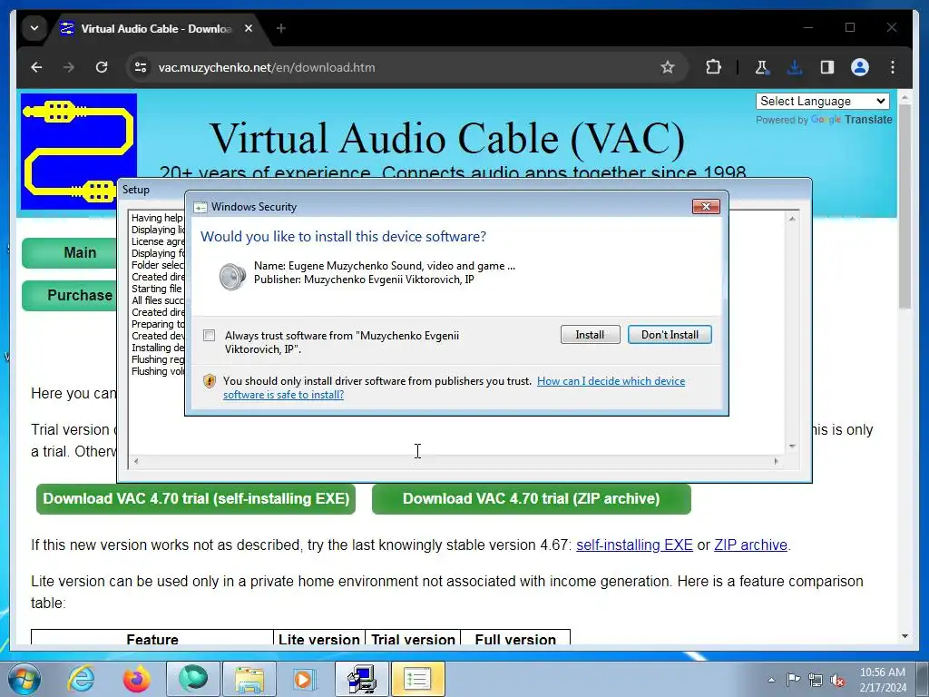
Task: Click the VAC cable logo image
Action: pyautogui.click(x=79, y=152)
